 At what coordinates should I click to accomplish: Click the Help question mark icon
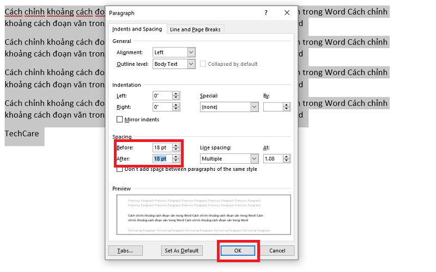(266, 13)
